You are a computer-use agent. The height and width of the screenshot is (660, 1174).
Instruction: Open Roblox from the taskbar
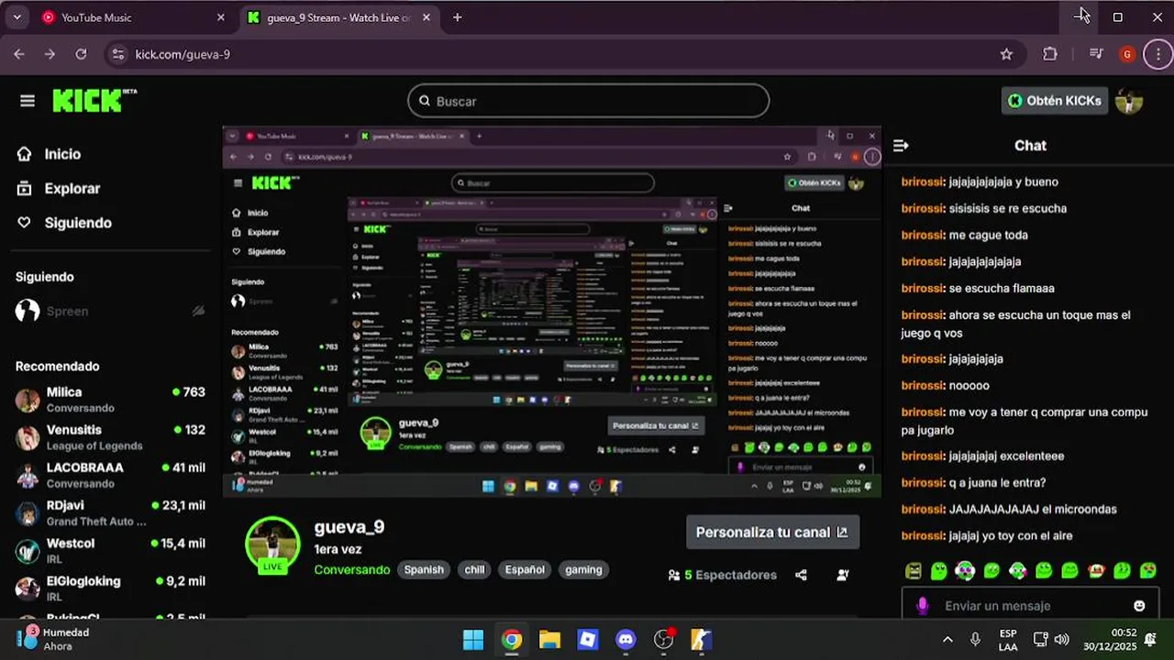pyautogui.click(x=588, y=639)
